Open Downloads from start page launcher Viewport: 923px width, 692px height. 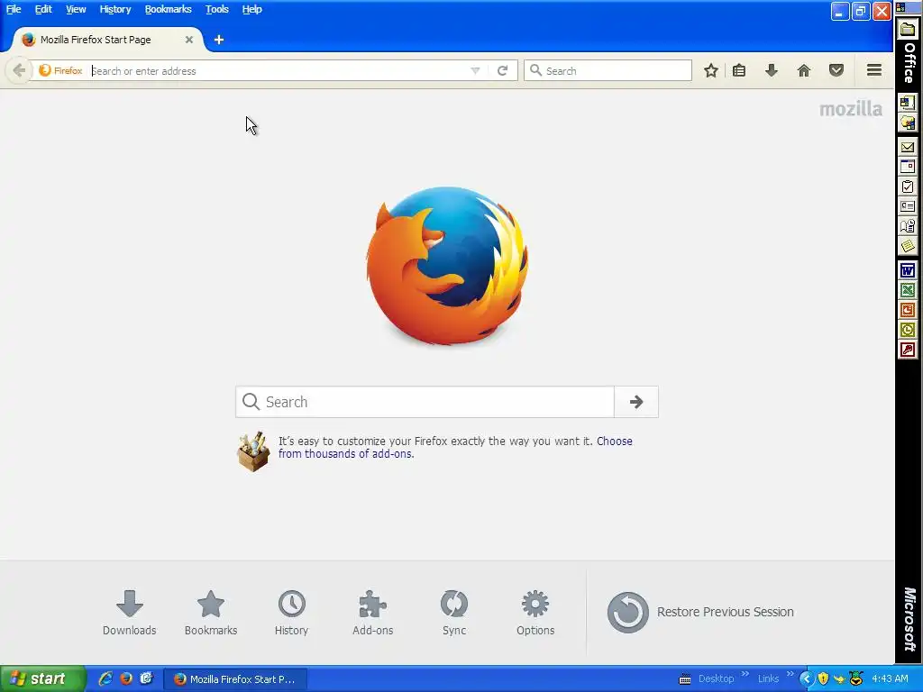point(130,613)
